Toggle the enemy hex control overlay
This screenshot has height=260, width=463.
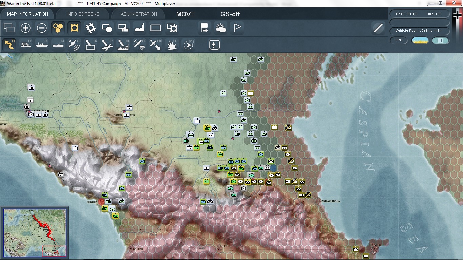[x=74, y=28]
